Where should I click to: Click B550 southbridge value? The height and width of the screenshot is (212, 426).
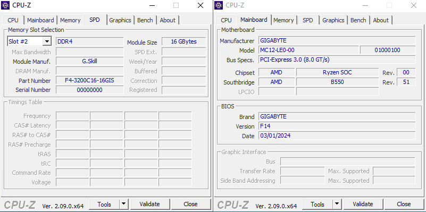tap(337, 82)
